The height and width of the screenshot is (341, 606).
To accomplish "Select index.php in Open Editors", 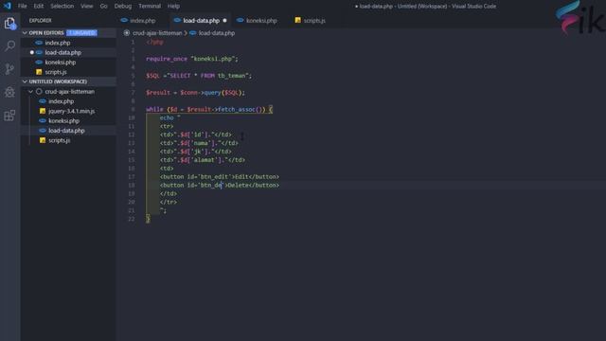I will coord(57,43).
